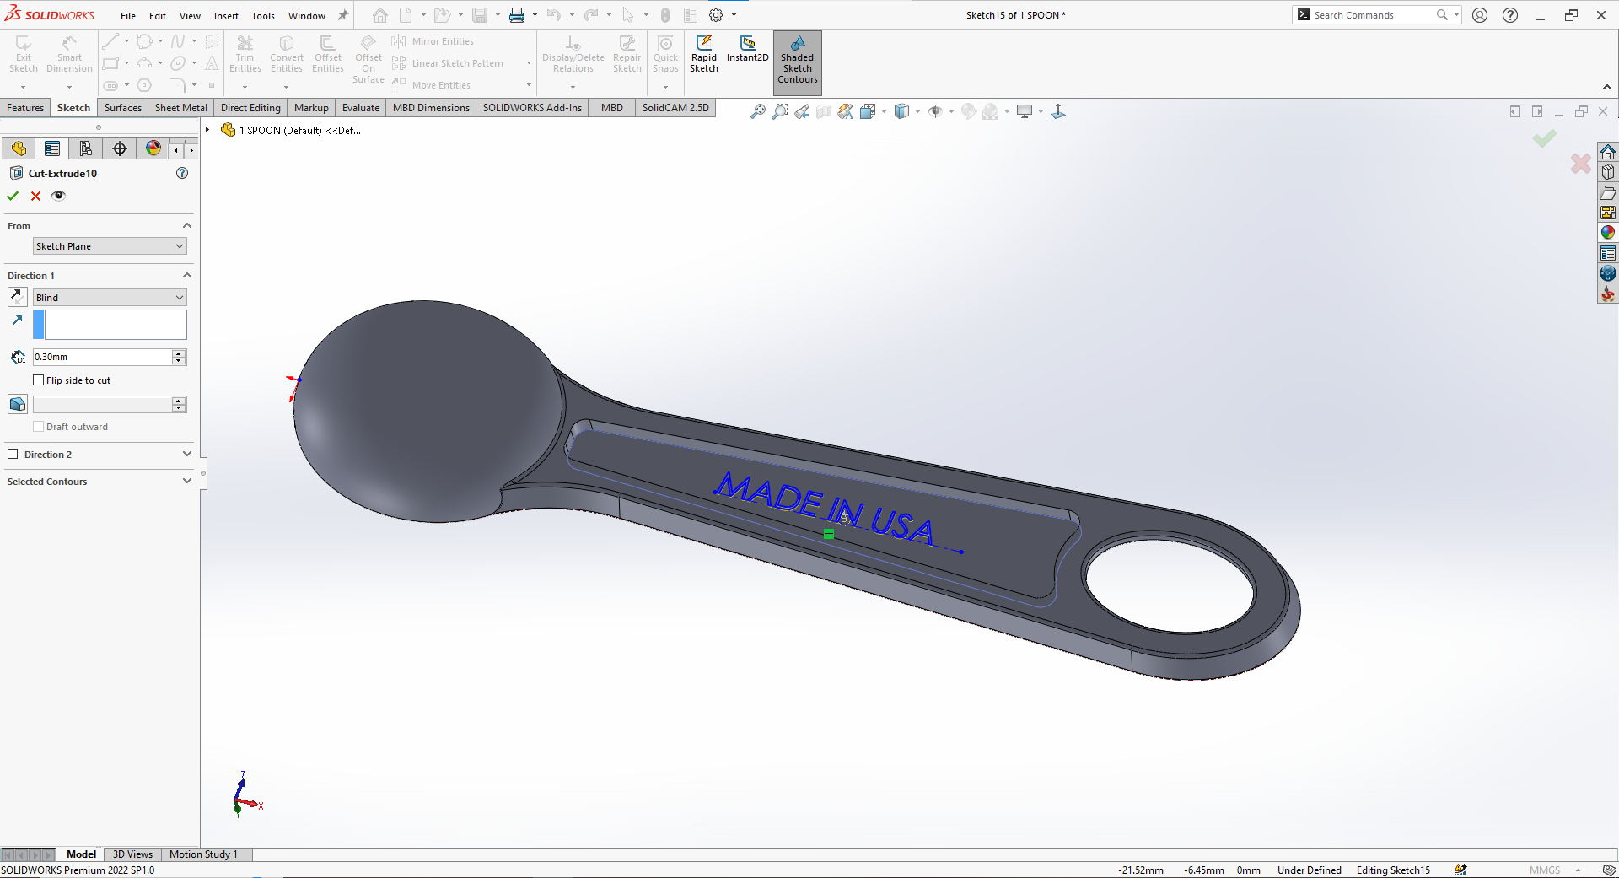Image resolution: width=1619 pixels, height=878 pixels.
Task: Click the Zoom to Fit icon
Action: pyautogui.click(x=758, y=111)
